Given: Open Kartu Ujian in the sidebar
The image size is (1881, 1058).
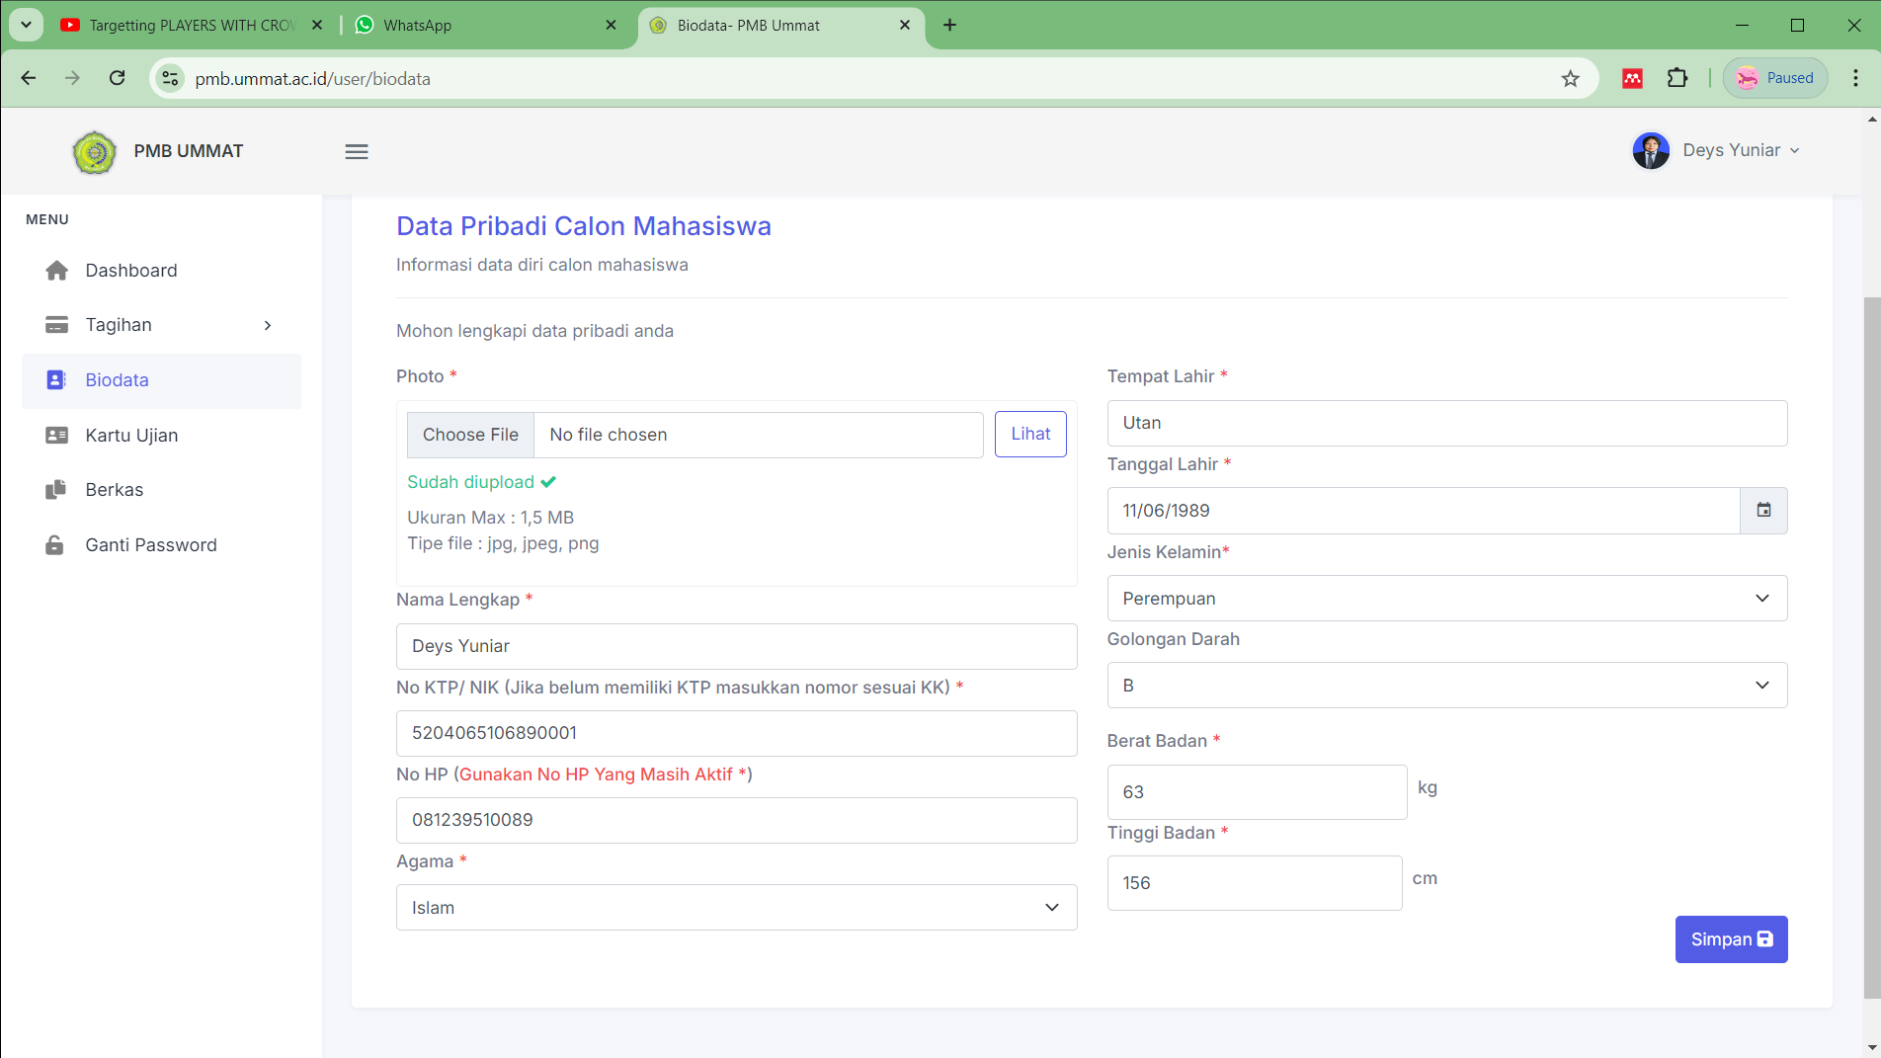Looking at the screenshot, I should click(131, 436).
